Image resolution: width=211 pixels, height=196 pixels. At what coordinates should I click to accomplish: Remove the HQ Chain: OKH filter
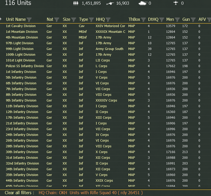point(53,193)
